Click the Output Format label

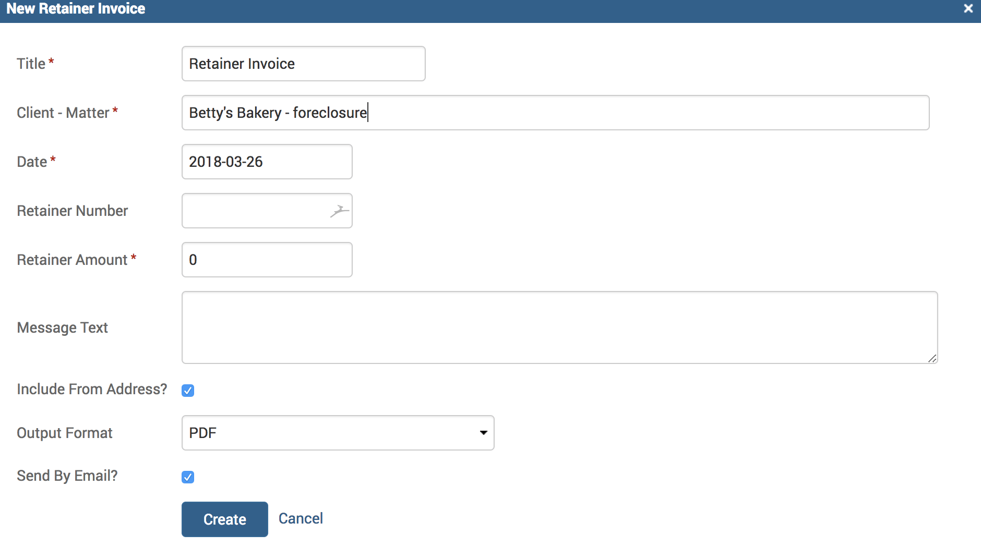(x=65, y=433)
